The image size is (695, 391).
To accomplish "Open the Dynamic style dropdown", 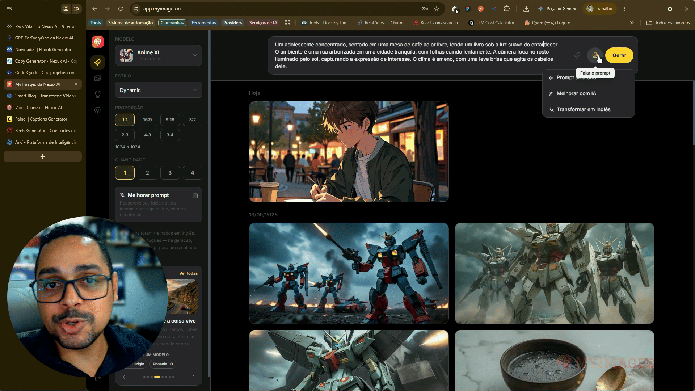I will click(159, 90).
